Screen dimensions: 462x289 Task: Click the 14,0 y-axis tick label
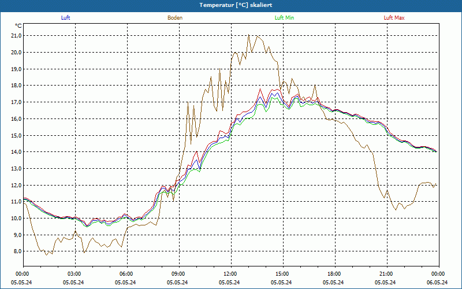[16, 152]
